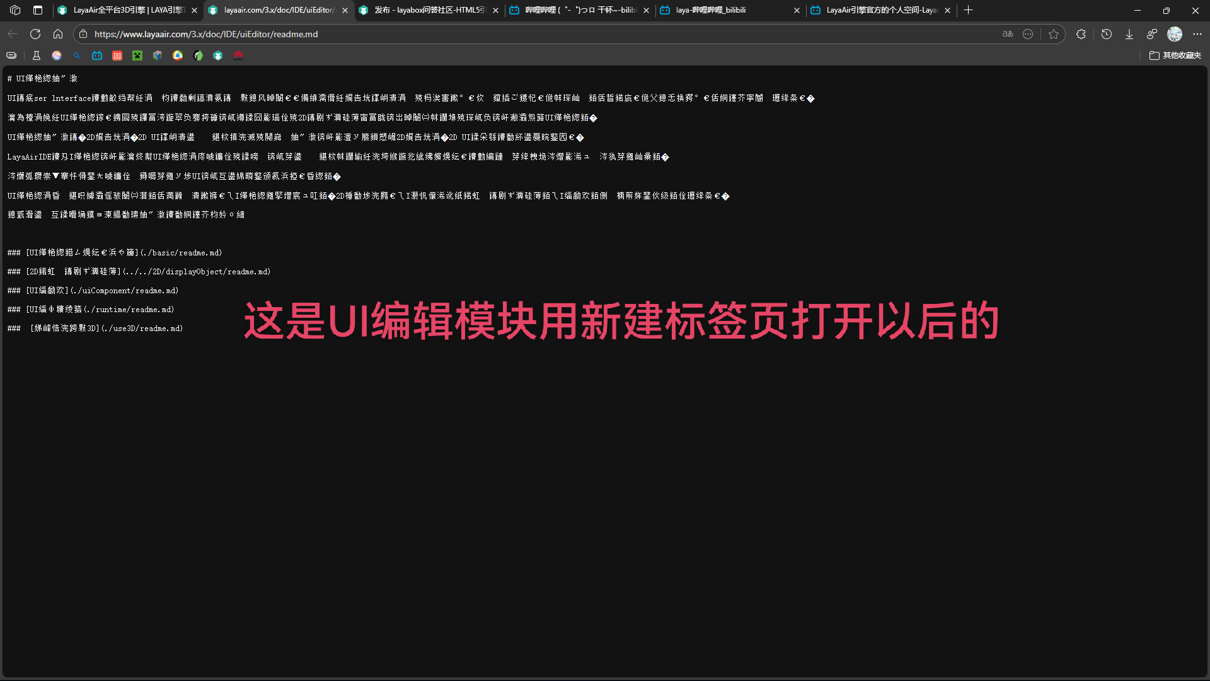The width and height of the screenshot is (1210, 681).
Task: Open browsing history clock icon
Action: [x=1106, y=34]
